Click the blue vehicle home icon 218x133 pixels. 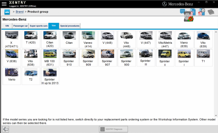[x=7, y=12]
